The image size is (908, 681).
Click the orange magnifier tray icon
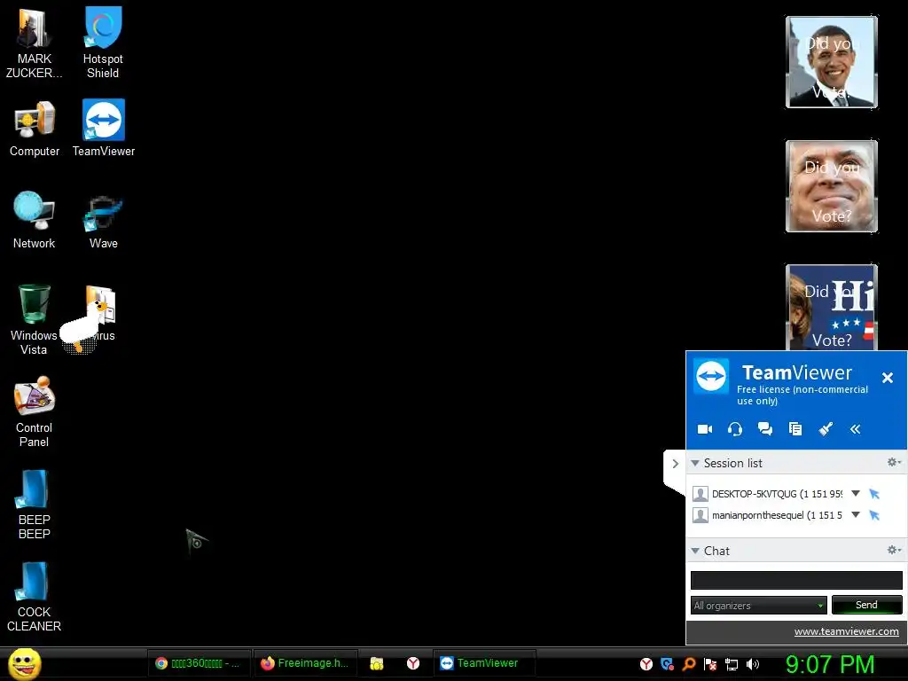tap(688, 664)
